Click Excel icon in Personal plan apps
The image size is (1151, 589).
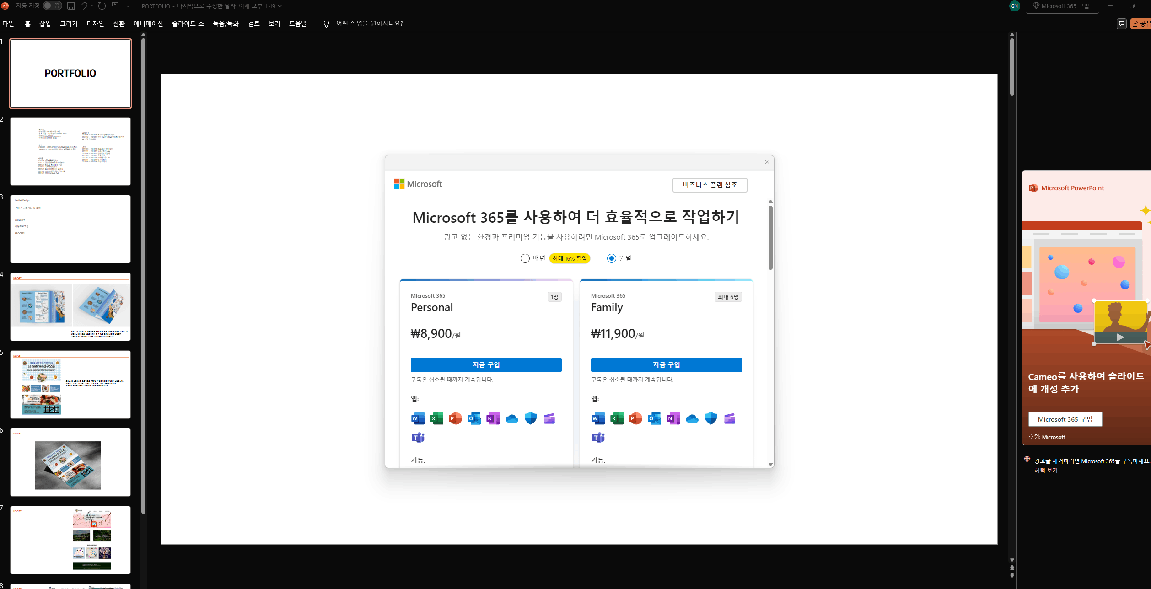click(436, 418)
